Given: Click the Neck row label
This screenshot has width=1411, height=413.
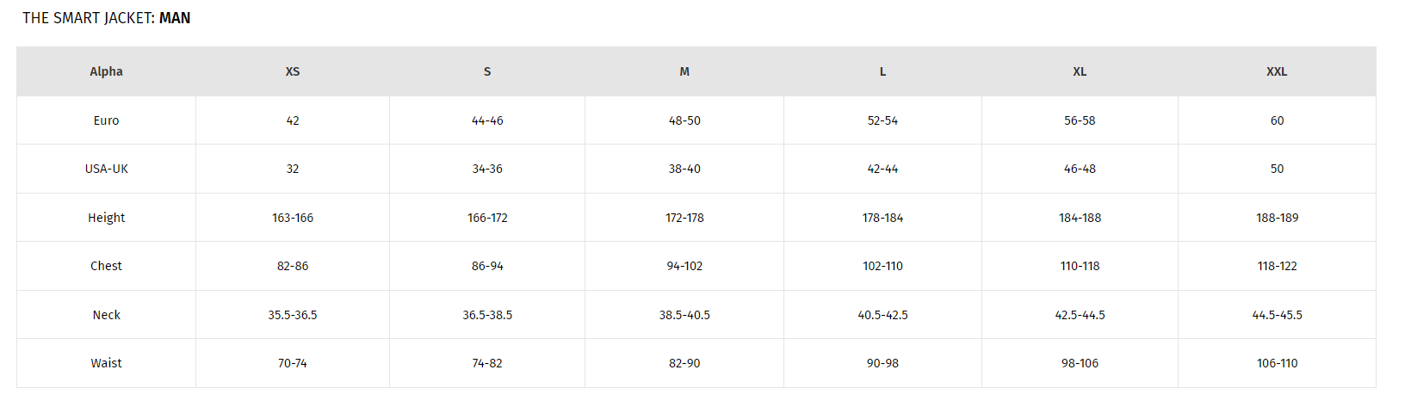Looking at the screenshot, I should point(106,315).
